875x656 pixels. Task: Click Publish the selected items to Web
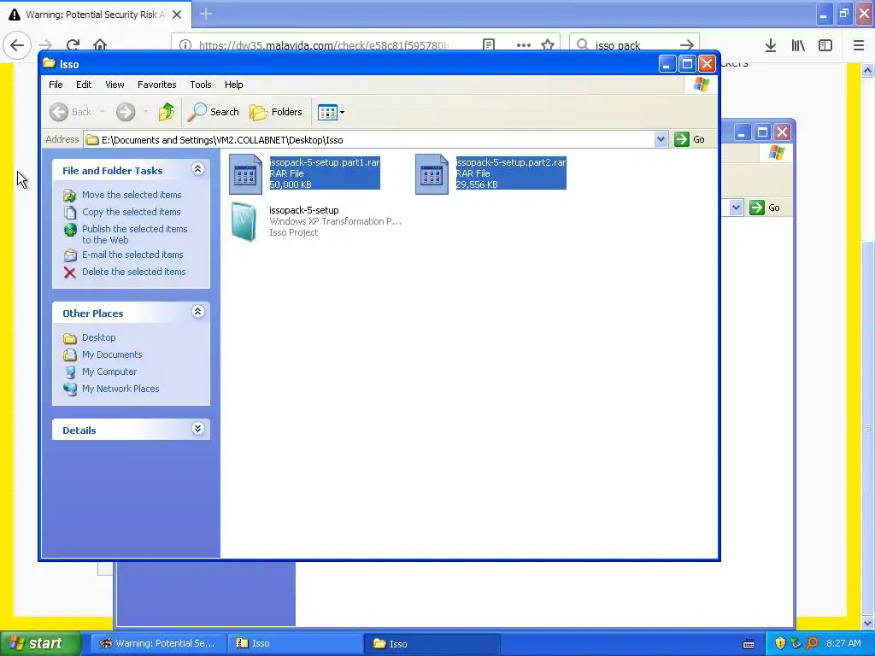coord(134,234)
